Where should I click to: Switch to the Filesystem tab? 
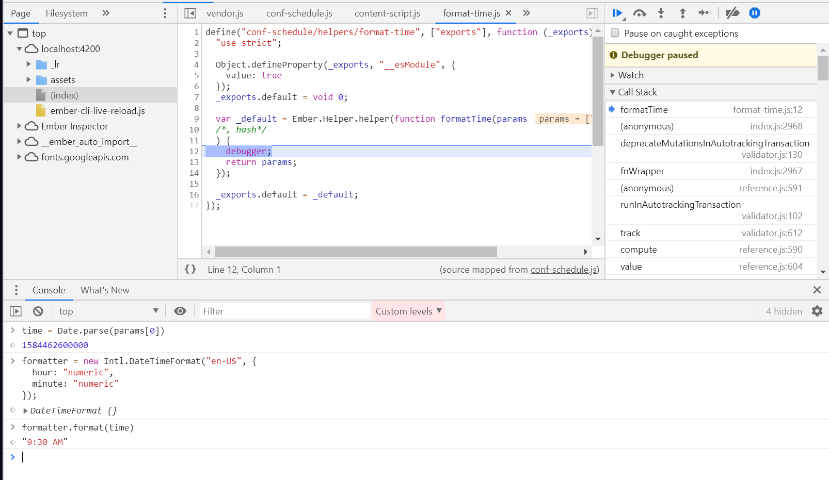[67, 13]
